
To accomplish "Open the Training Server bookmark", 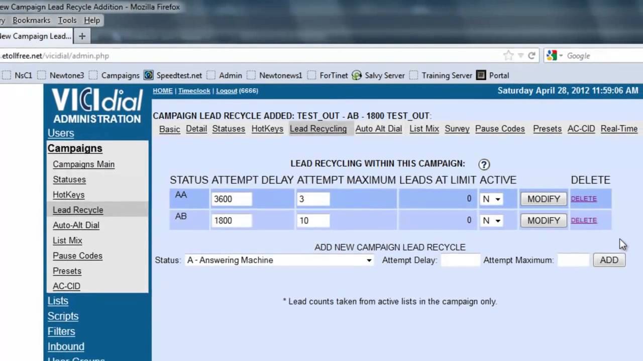I will click(x=441, y=75).
